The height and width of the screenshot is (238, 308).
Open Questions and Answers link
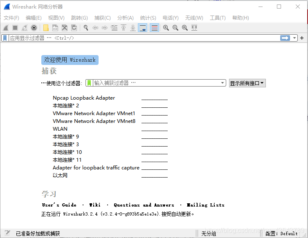pos(144,205)
